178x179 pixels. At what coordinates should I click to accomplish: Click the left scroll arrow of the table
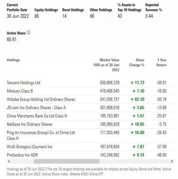coord(9,161)
